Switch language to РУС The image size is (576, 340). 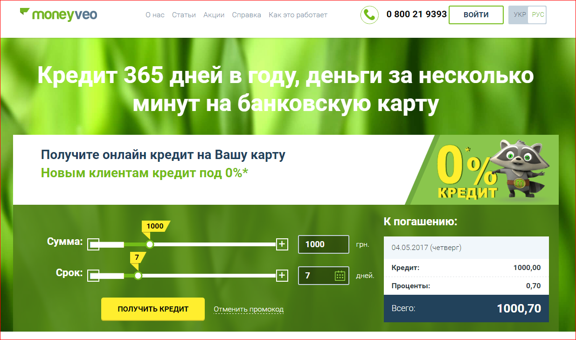click(x=538, y=15)
